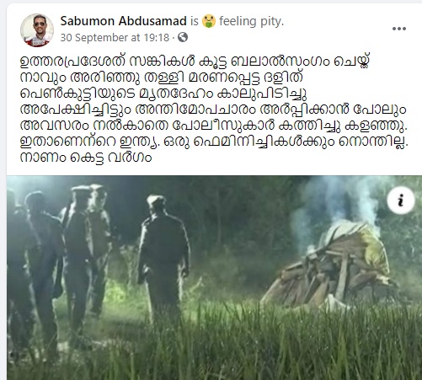Click the burning pyre in the photo
422x380 pixels.
(330, 265)
